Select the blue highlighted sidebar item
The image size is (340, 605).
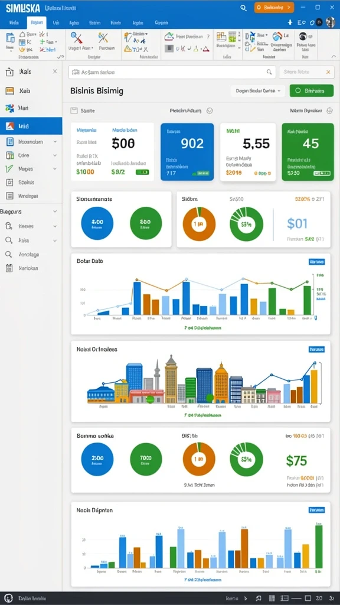(x=31, y=126)
